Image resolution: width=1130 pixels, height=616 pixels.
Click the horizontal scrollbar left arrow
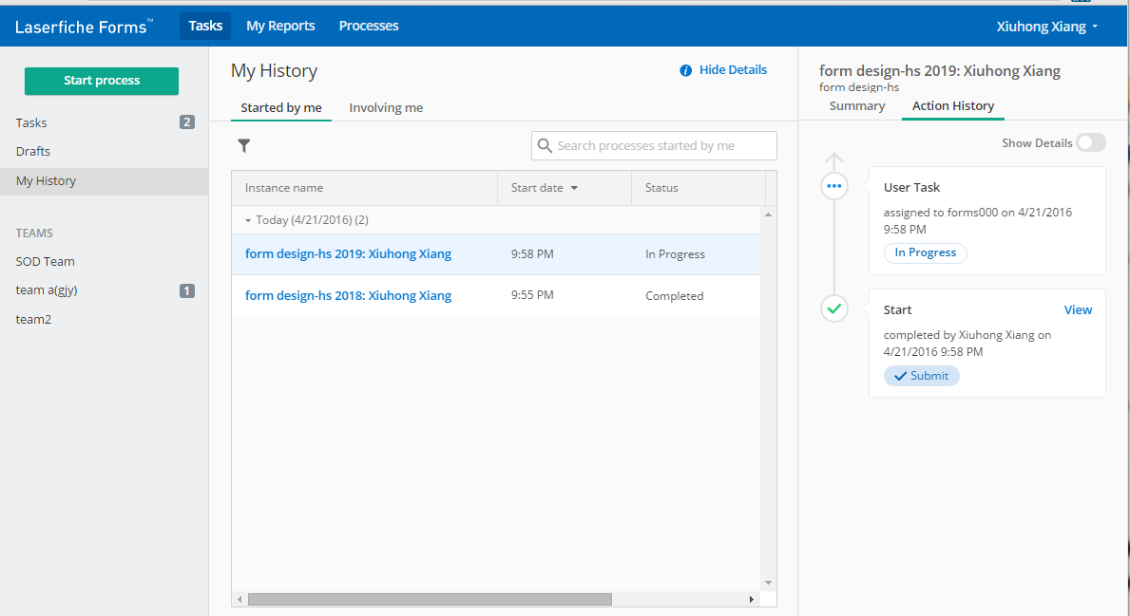[x=240, y=600]
